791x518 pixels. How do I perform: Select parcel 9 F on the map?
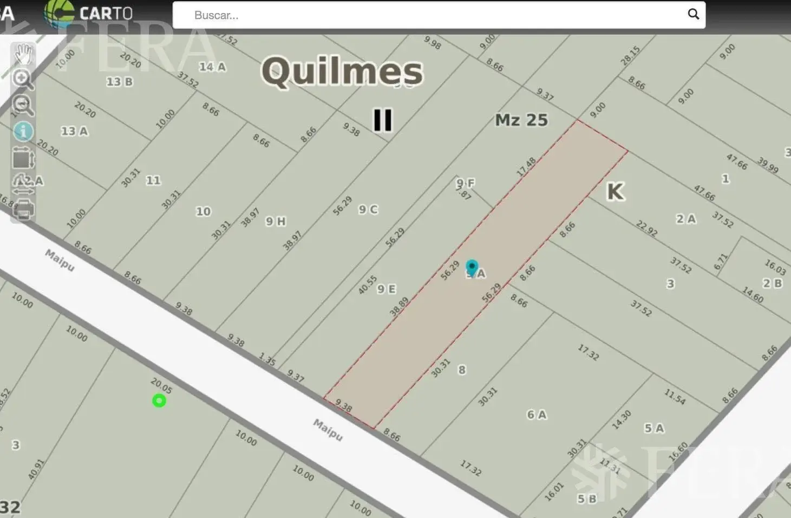[x=466, y=183]
